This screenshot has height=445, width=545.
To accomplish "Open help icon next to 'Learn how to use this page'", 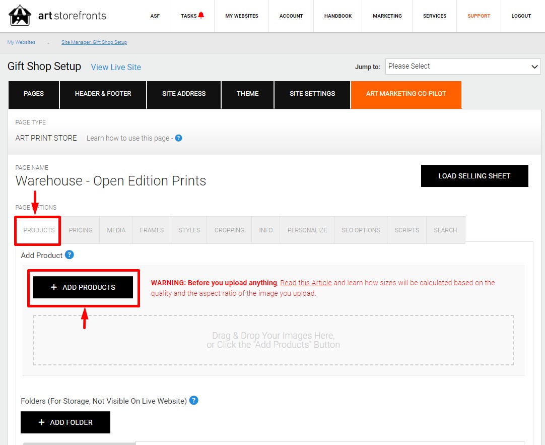I will click(x=178, y=138).
